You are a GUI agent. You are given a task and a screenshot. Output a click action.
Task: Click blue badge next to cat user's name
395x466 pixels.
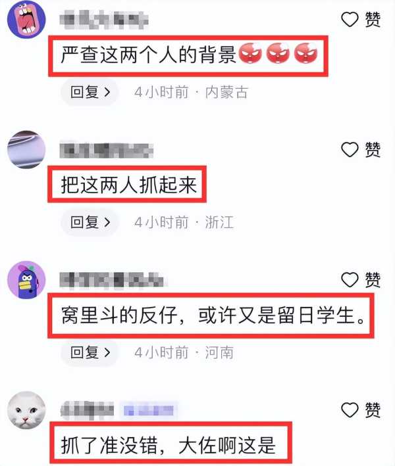click(149, 411)
